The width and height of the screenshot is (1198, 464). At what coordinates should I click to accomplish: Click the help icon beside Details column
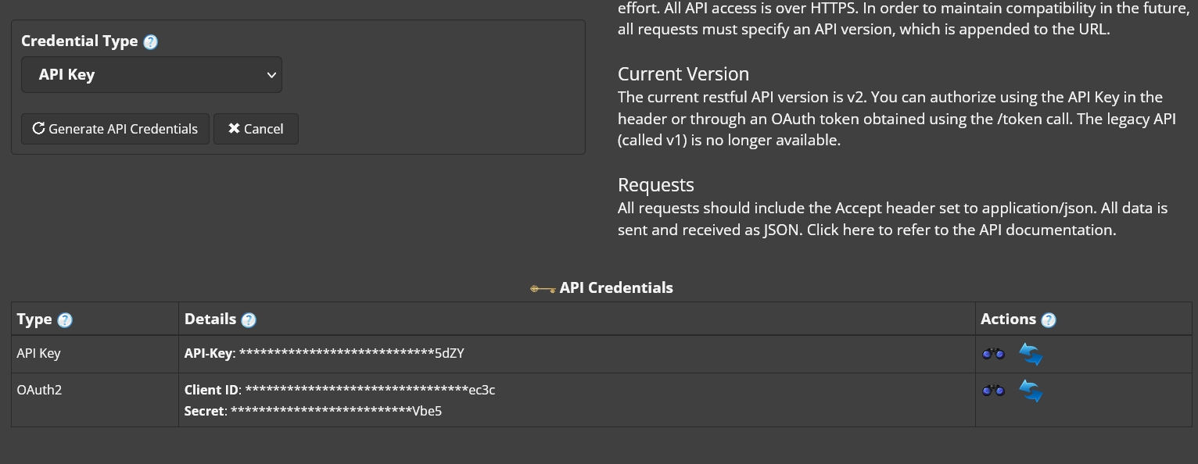[x=249, y=319]
